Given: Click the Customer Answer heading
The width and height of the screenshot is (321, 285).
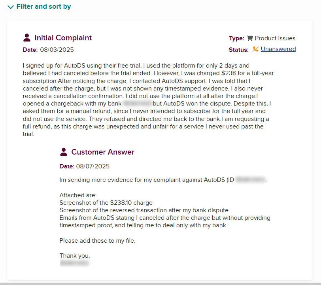Looking at the screenshot, I should point(102,152).
